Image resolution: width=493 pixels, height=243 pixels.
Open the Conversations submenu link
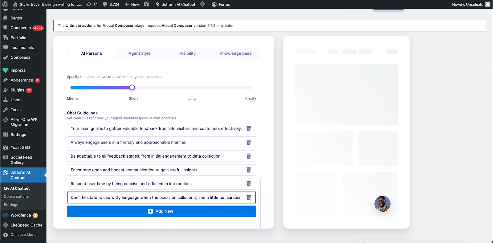click(16, 197)
